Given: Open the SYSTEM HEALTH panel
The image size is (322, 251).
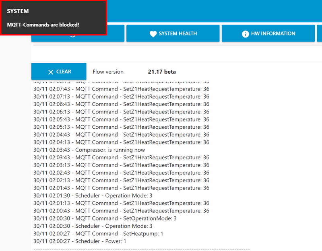Looking at the screenshot, I should pyautogui.click(x=173, y=34).
